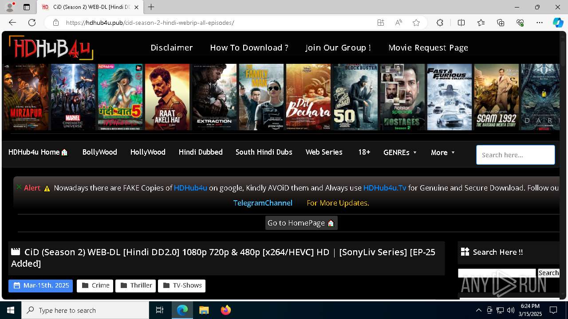Click the HDHub4u site logo
The height and width of the screenshot is (319, 568).
tap(51, 47)
